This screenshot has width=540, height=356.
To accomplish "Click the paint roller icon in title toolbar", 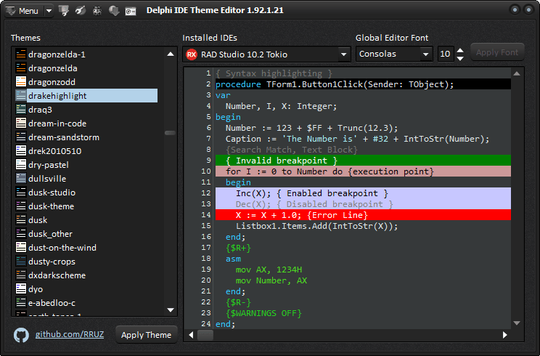I will click(x=64, y=11).
